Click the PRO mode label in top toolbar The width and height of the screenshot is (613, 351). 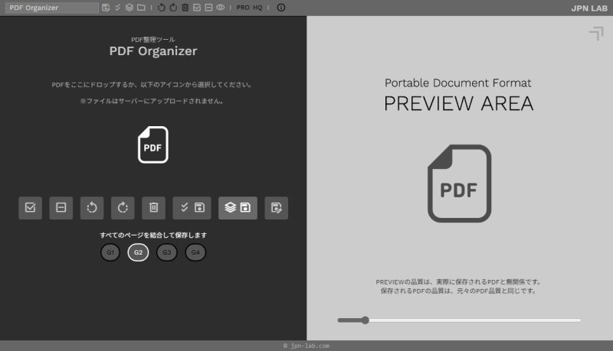coord(243,8)
